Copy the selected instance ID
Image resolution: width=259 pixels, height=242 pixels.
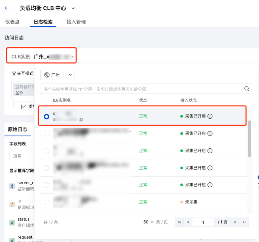coord(81,120)
